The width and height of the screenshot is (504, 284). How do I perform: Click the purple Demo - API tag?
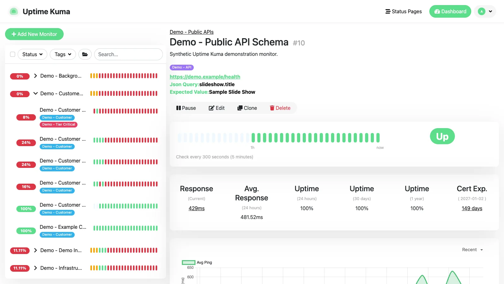[182, 68]
